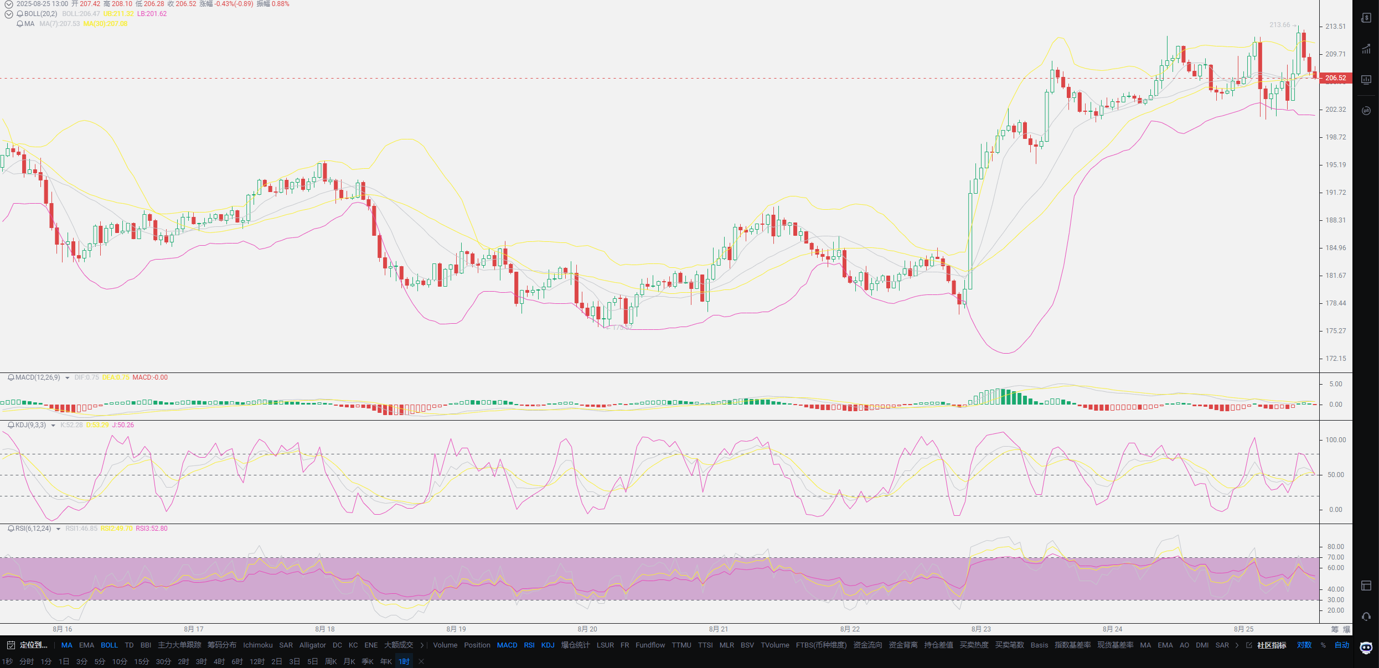Toggle 对数 logarithmic scale
The image size is (1379, 668).
pyautogui.click(x=1304, y=645)
